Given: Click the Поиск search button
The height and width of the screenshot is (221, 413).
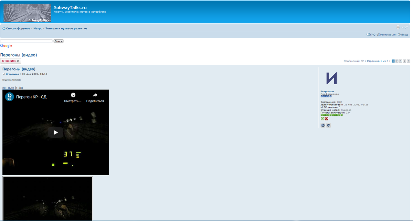Looking at the screenshot, I should (x=59, y=41).
